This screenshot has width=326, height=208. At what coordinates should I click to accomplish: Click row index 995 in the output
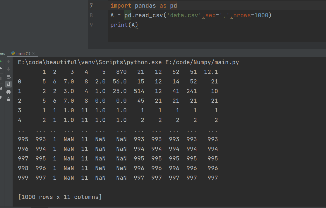pyautogui.click(x=23, y=139)
